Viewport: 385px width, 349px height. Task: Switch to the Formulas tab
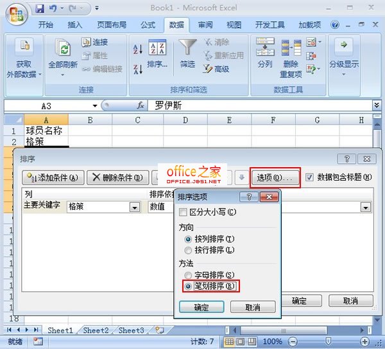(x=148, y=25)
